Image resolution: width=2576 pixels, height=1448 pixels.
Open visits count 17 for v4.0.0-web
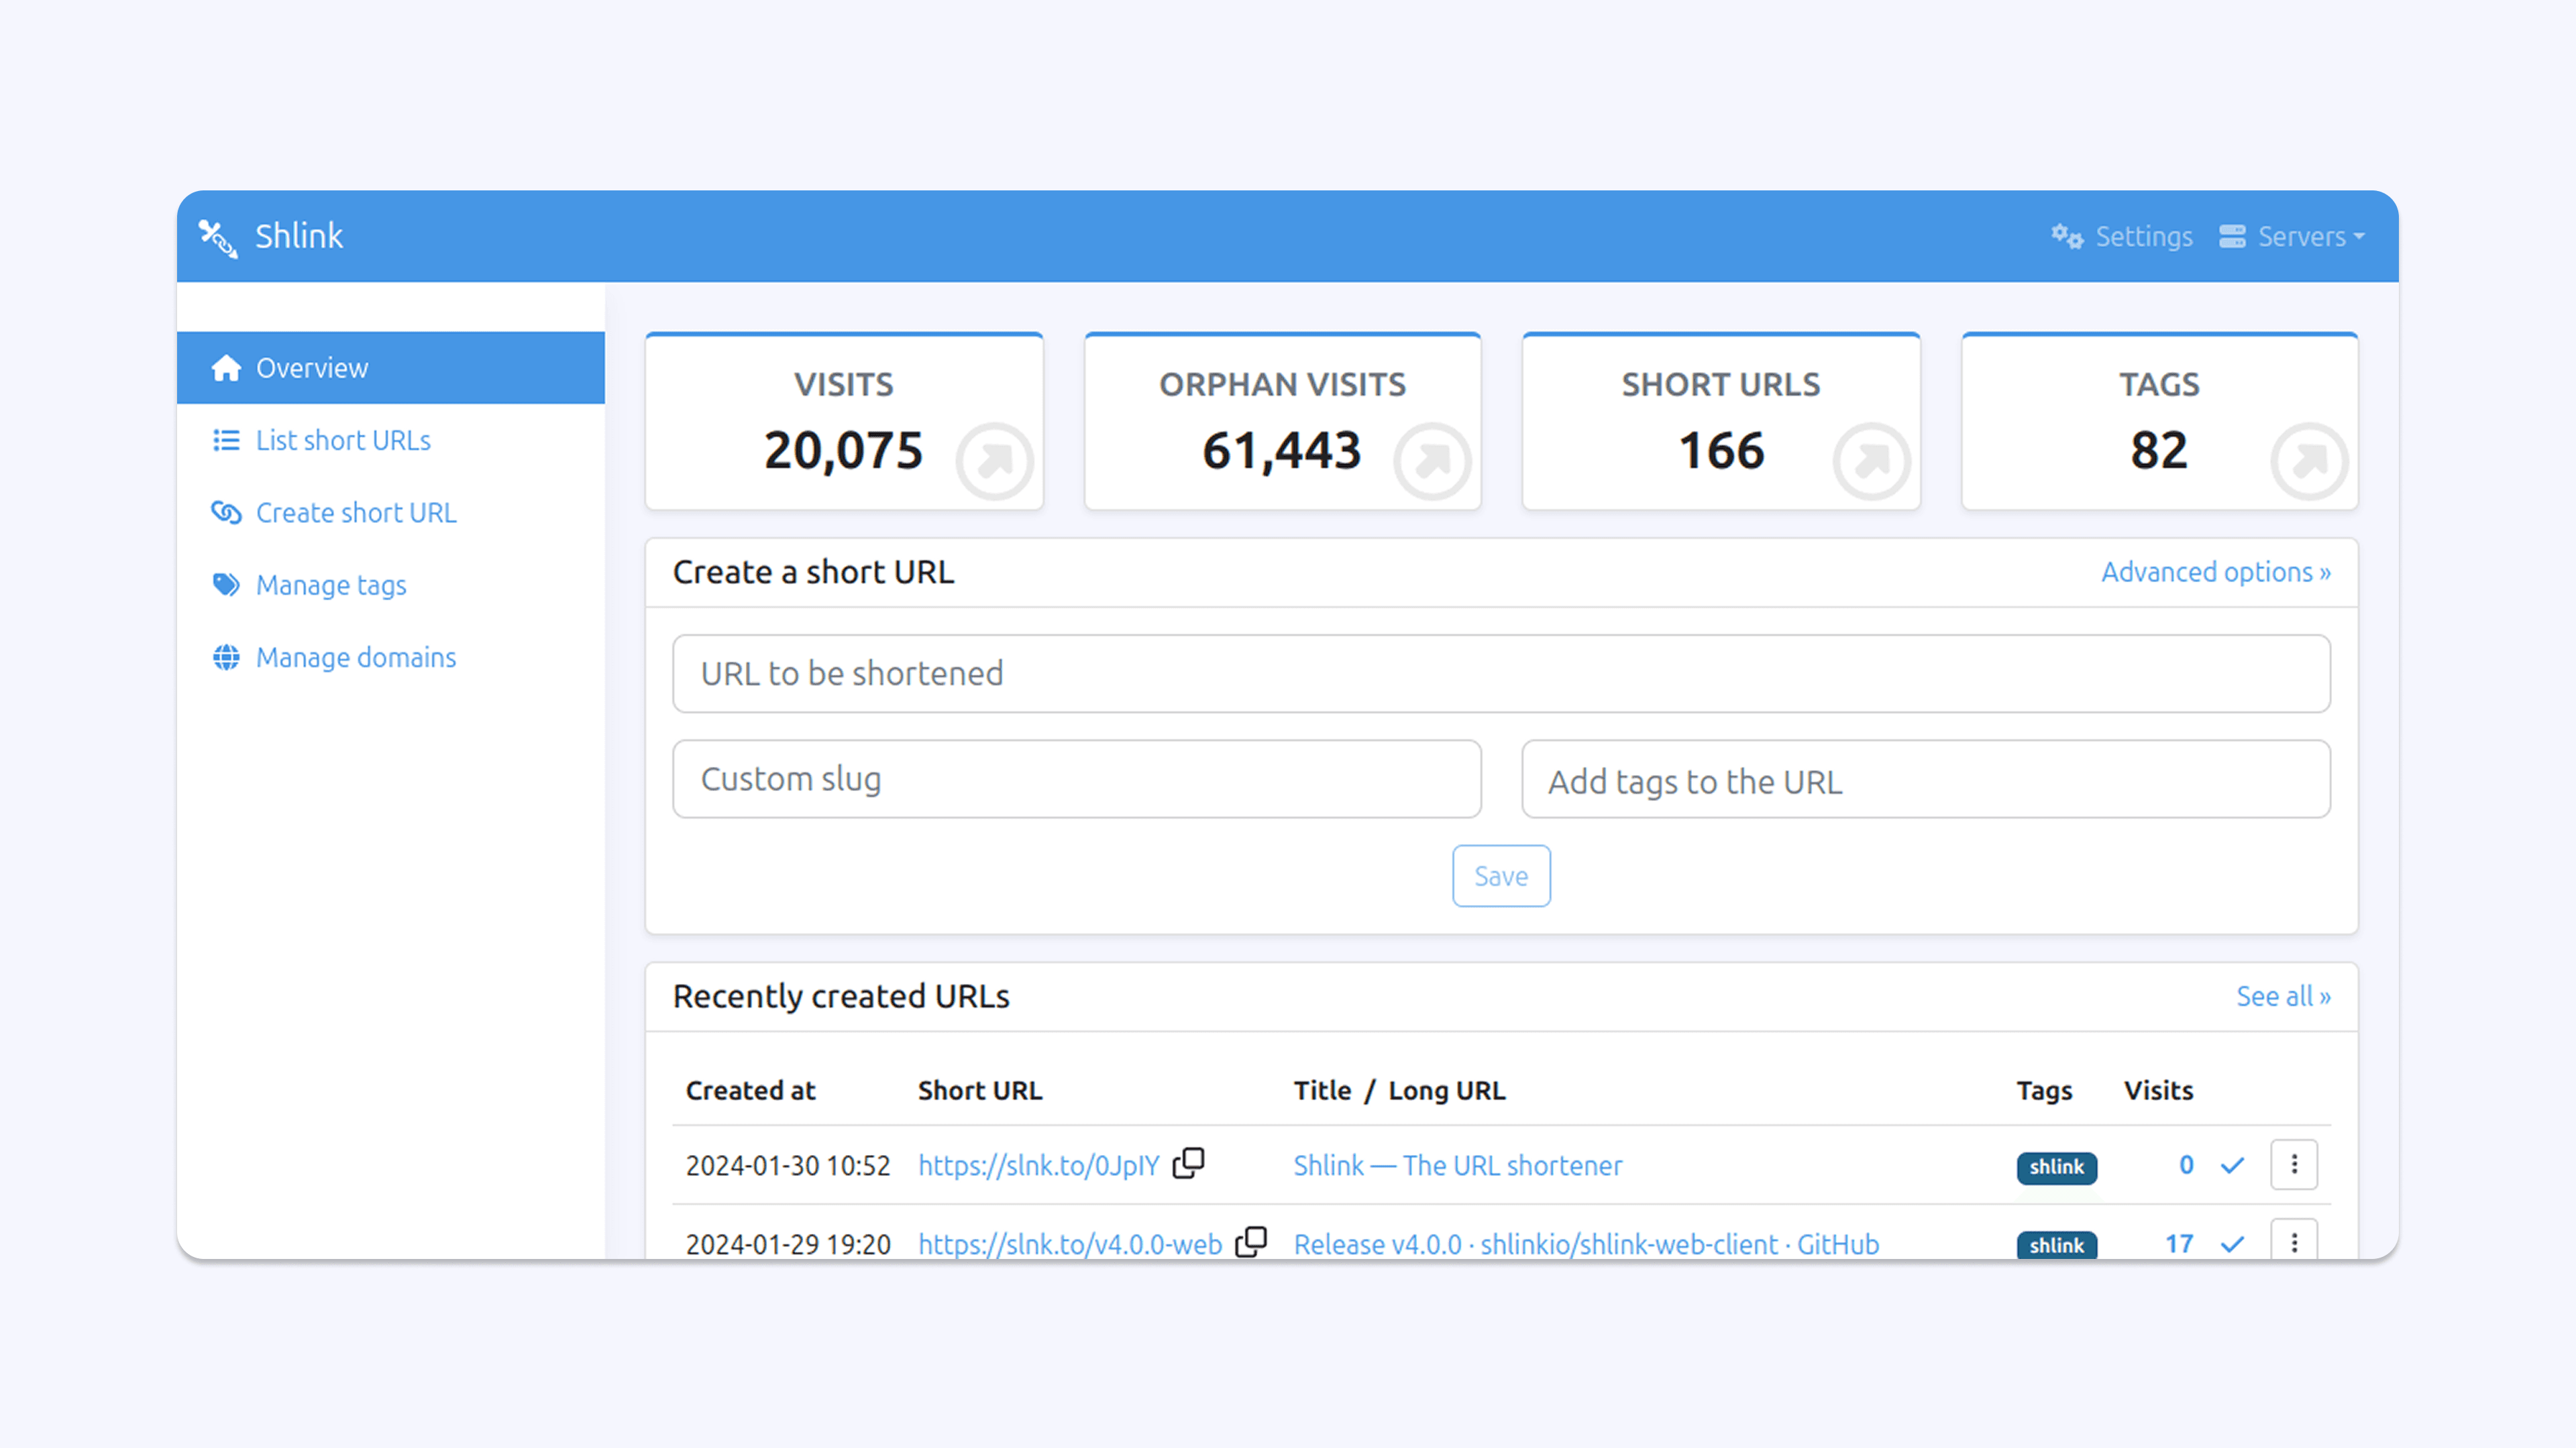click(2179, 1244)
